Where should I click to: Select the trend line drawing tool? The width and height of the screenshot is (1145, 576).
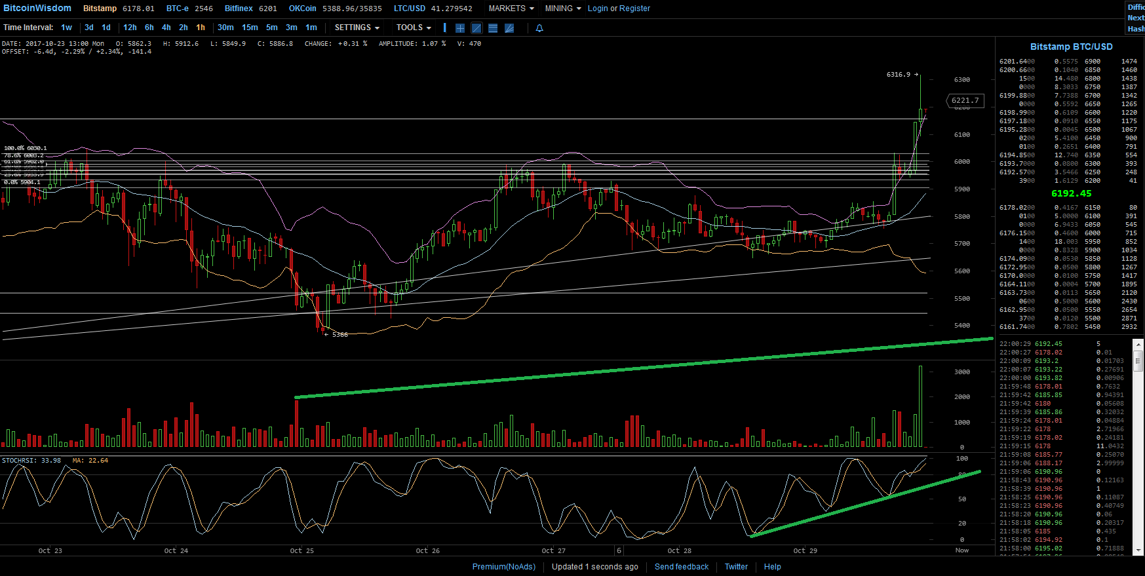click(x=476, y=28)
